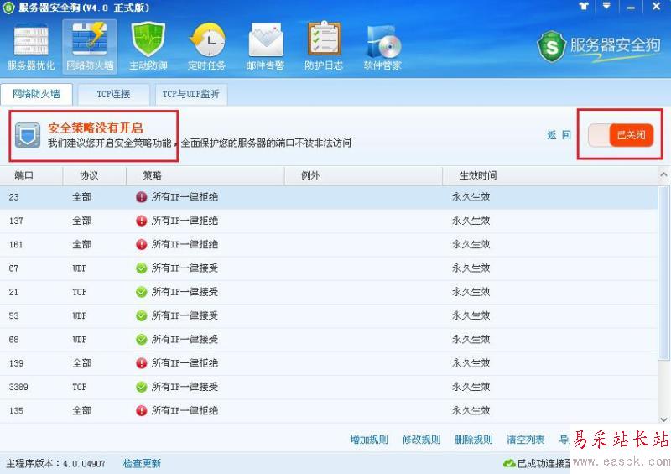This screenshot has width=671, height=474.
Task: Select the port 161 rule row
Action: (329, 245)
